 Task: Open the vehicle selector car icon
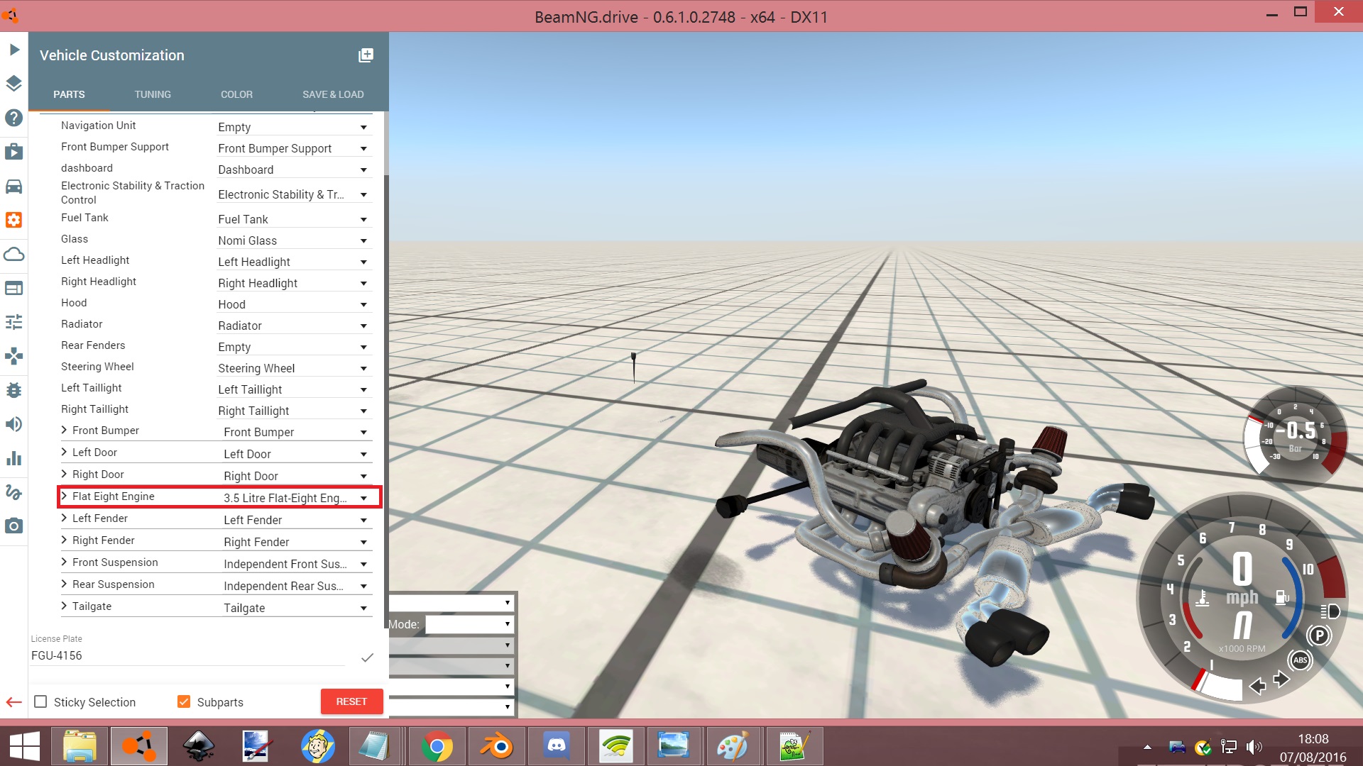[13, 186]
